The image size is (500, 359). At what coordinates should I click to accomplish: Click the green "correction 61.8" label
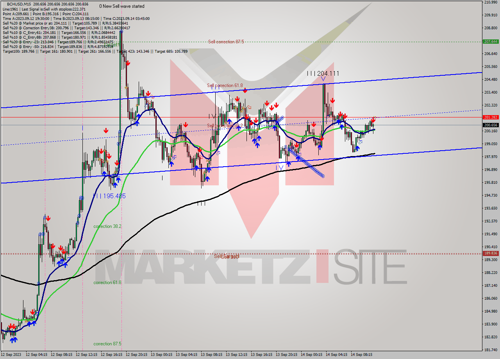(x=107, y=282)
